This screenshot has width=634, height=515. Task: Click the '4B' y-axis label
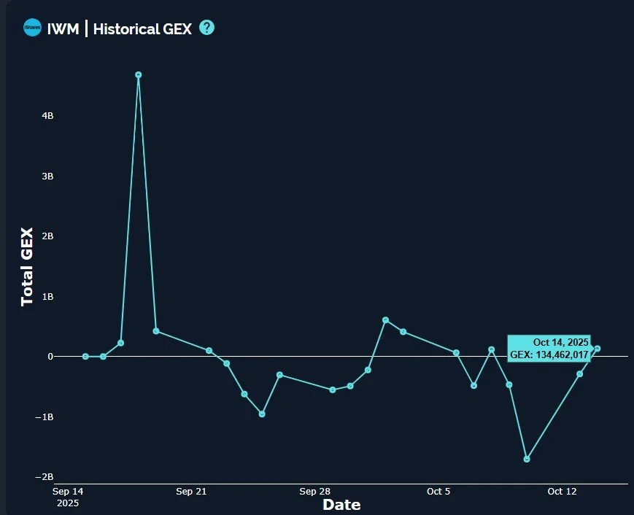click(47, 115)
